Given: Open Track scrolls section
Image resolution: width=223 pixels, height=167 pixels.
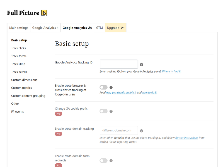Looking at the screenshot, I should [19, 72].
